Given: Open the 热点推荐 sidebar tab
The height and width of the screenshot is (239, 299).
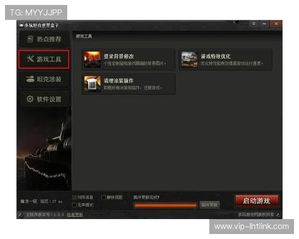Looking at the screenshot, I should [44, 39].
